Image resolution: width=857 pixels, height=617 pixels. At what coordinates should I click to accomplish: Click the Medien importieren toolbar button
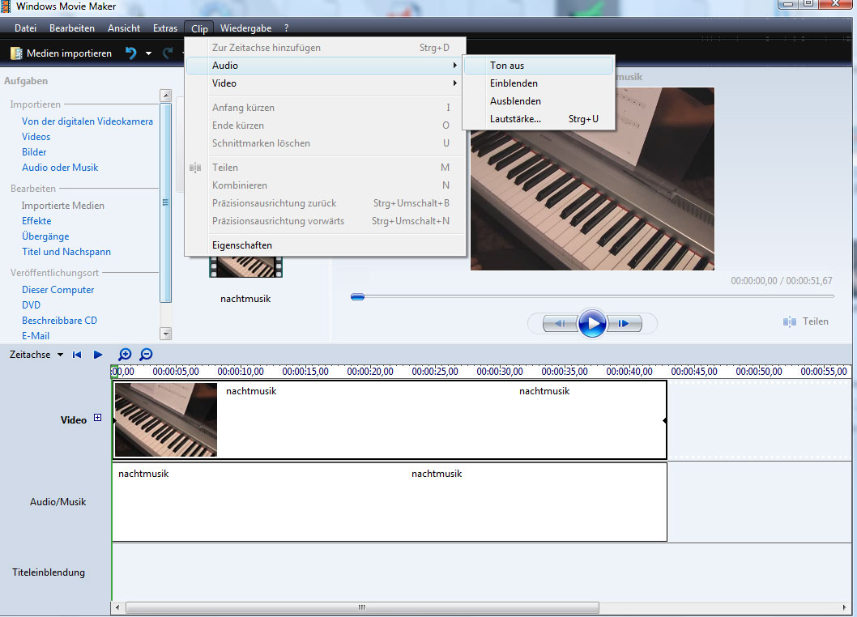[61, 53]
